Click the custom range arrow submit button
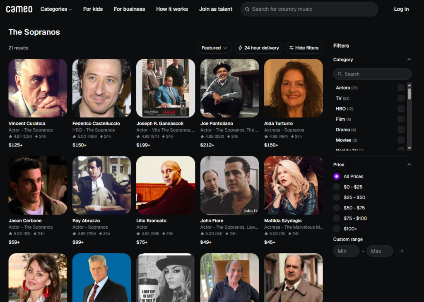Viewport: 424px width, 302px height. [401, 251]
